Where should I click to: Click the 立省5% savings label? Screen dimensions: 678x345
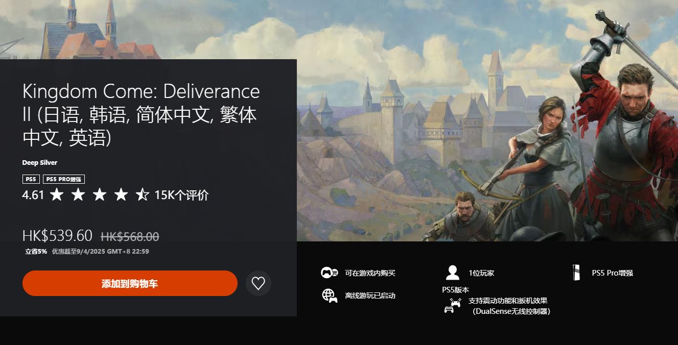[36, 252]
